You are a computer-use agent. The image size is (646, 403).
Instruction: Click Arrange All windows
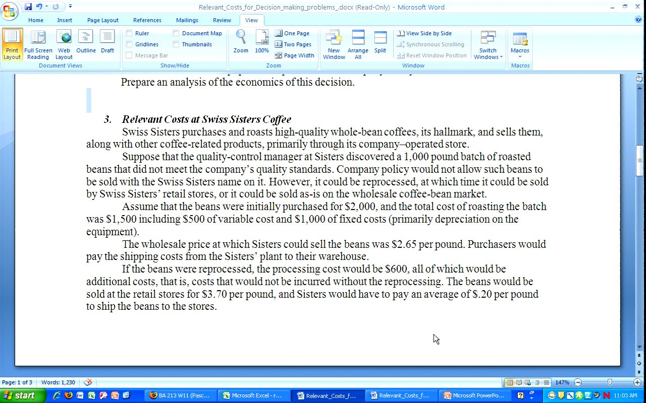click(x=358, y=44)
